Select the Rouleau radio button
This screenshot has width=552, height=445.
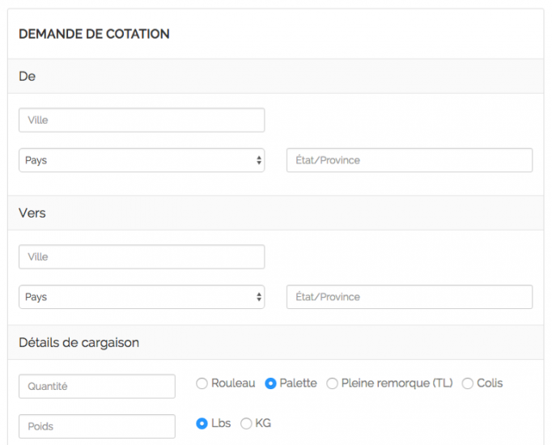coord(202,384)
